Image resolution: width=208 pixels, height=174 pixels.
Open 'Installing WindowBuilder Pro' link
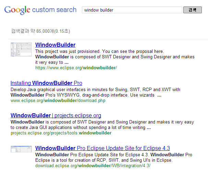46,83
